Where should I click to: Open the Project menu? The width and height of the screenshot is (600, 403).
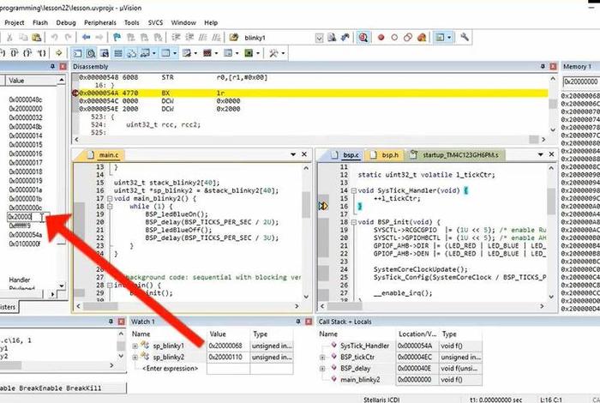15,22
